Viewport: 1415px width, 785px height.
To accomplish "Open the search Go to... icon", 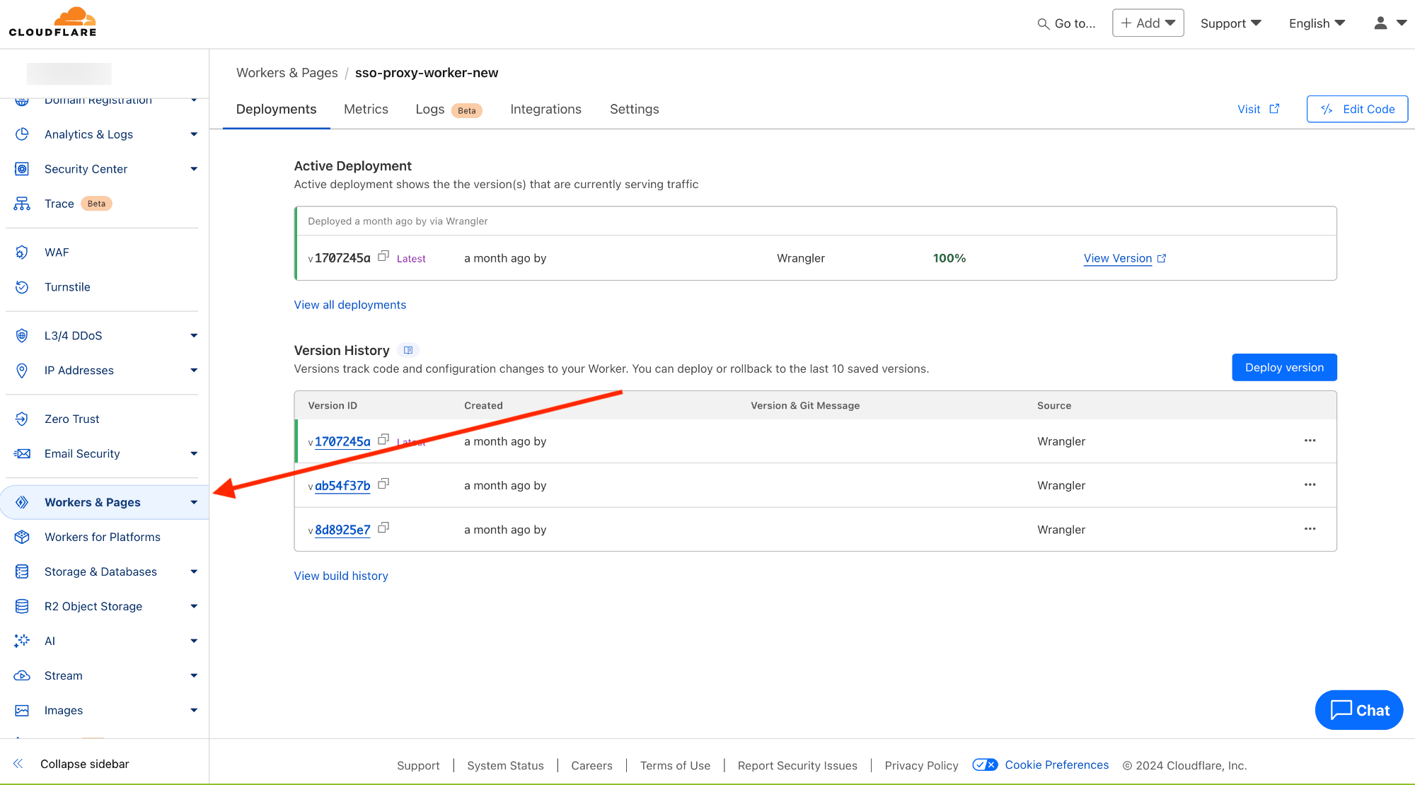I will (x=1042, y=23).
